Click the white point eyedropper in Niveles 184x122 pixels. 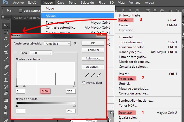tap(99, 75)
